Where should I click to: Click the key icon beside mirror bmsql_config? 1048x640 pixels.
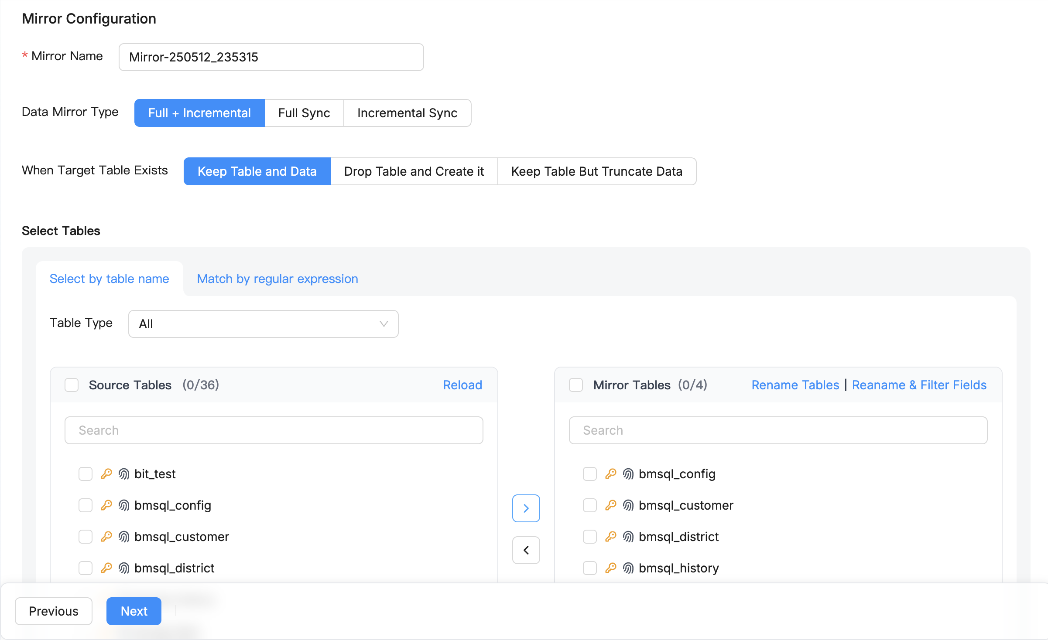611,474
